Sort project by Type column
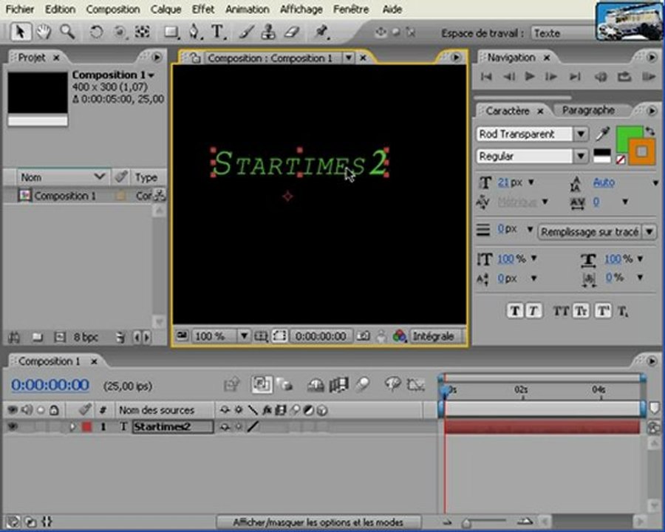Image resolution: width=665 pixels, height=532 pixels. (146, 177)
